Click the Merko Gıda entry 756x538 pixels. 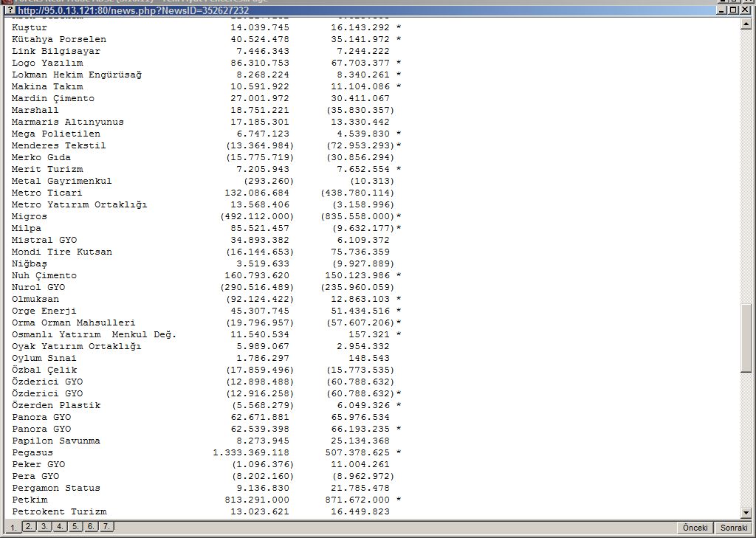(41, 157)
